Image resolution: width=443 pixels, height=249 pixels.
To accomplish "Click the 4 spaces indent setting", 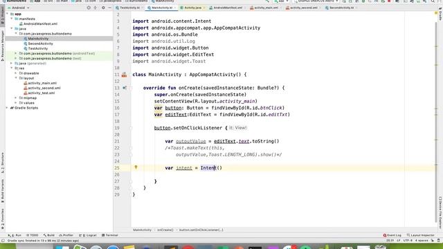I will [422, 241].
